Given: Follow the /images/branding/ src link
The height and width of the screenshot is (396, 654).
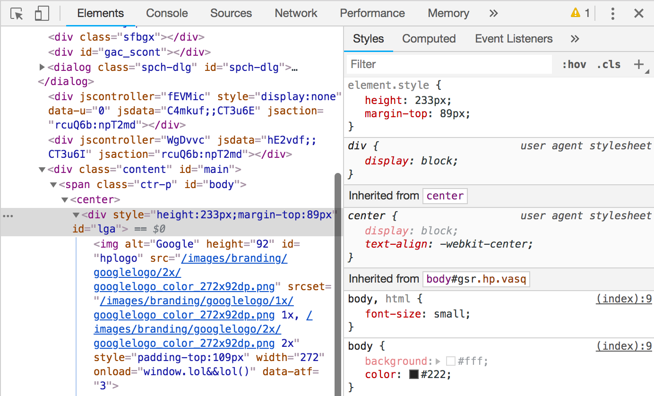Looking at the screenshot, I should click(x=234, y=258).
